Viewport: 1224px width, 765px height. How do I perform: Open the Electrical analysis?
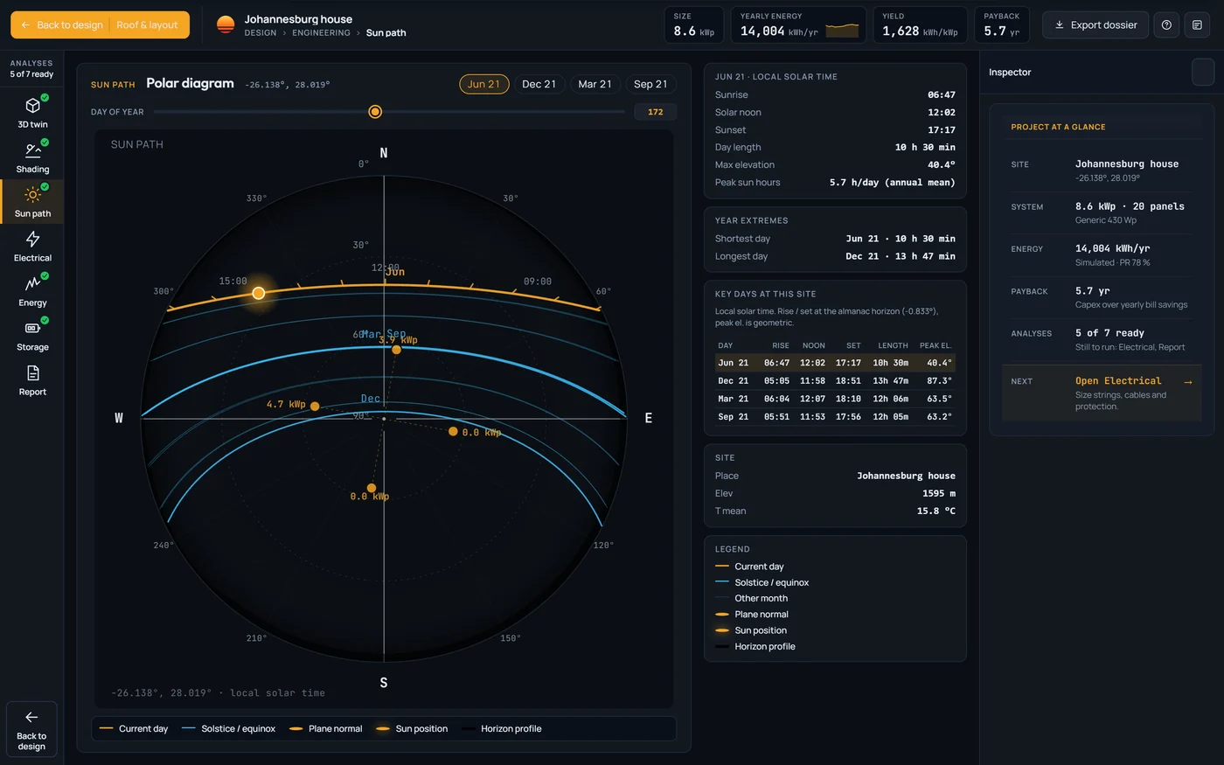[32, 246]
